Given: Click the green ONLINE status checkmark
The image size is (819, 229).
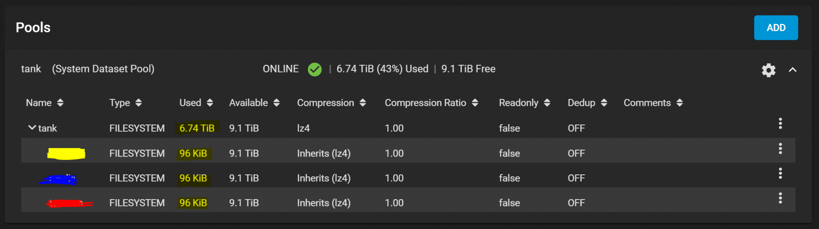Looking at the screenshot, I should 315,69.
